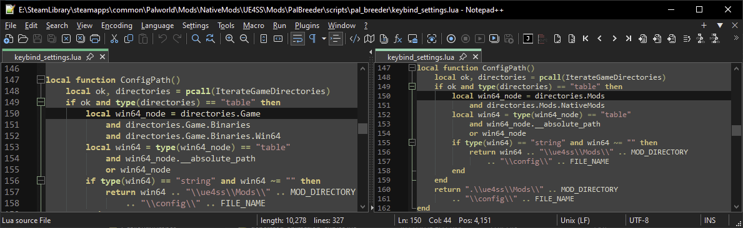Open the Encoding menu
The width and height of the screenshot is (743, 228).
point(117,26)
